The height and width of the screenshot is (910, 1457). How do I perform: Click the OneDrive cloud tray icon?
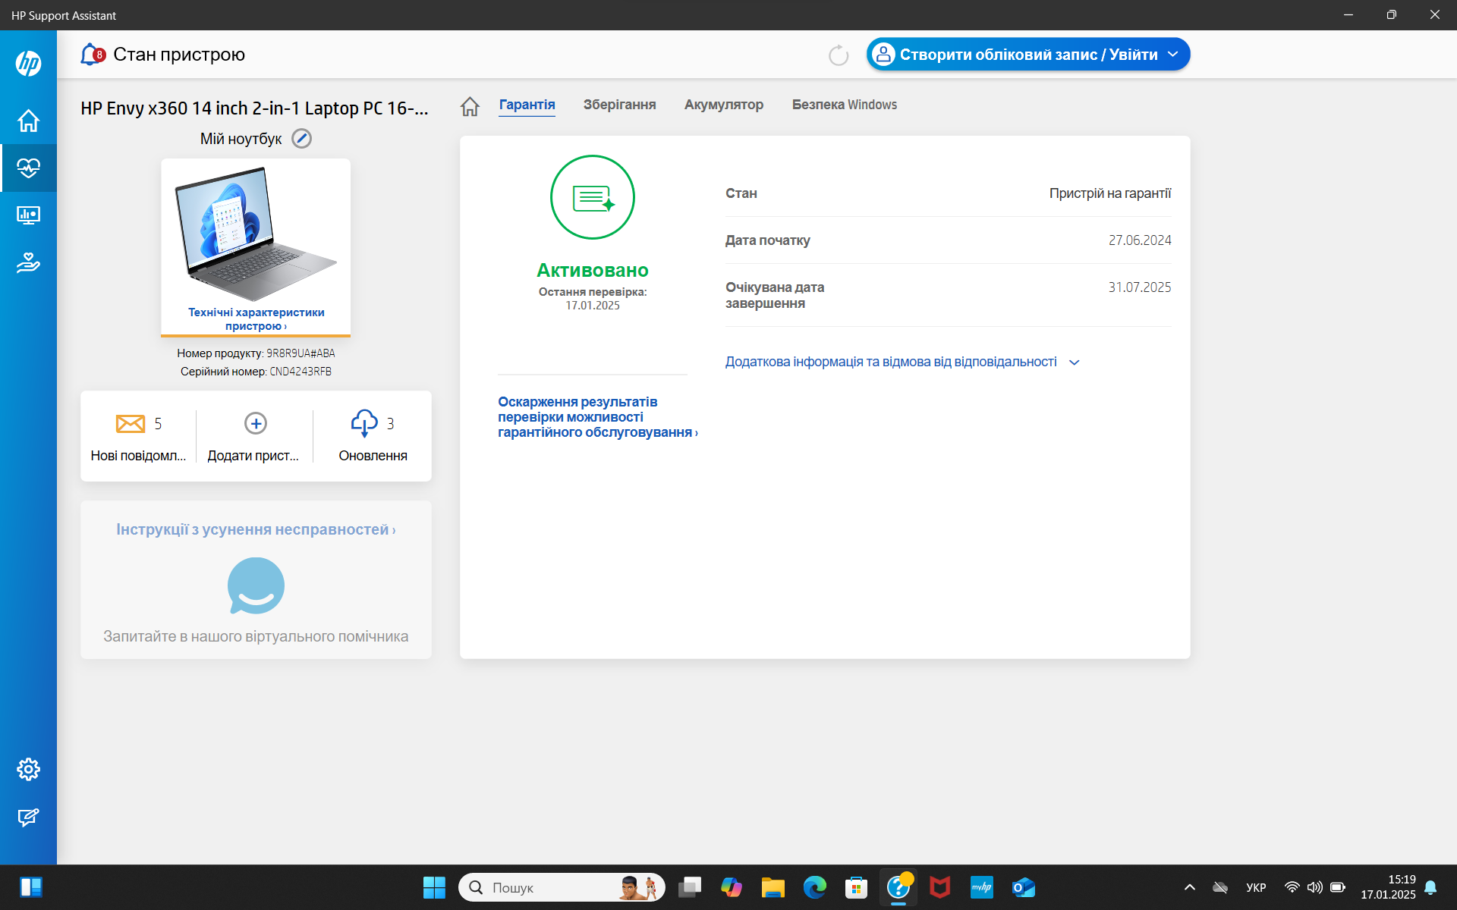[x=1220, y=887]
